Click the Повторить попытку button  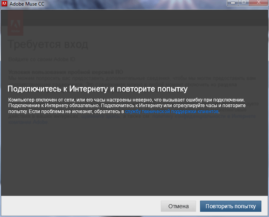231,206
